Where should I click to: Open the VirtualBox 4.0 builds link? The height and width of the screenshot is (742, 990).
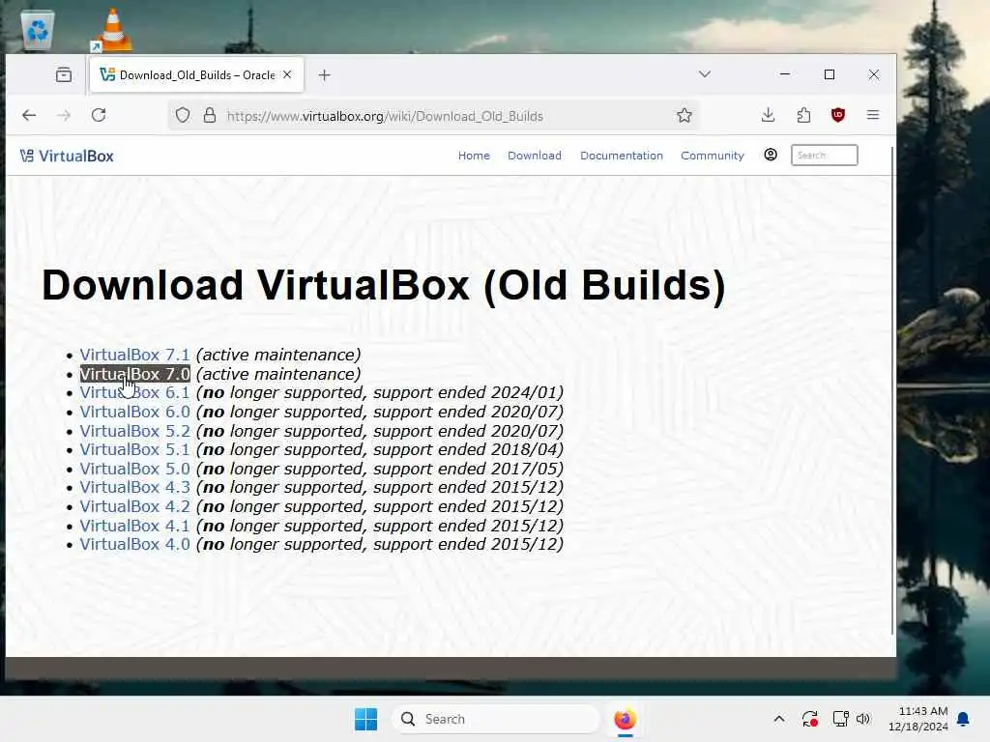click(x=134, y=544)
